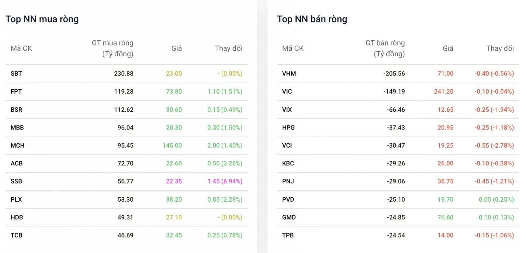This screenshot has height=253, width=527.
Task: Open the BSR ticker symbol
Action: (16, 110)
